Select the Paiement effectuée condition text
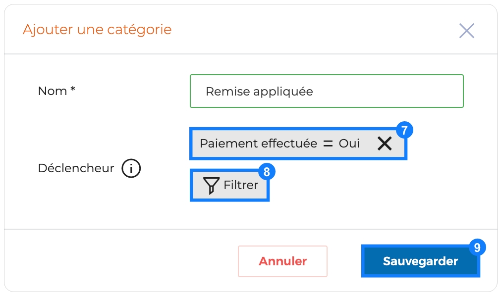 tap(258, 144)
